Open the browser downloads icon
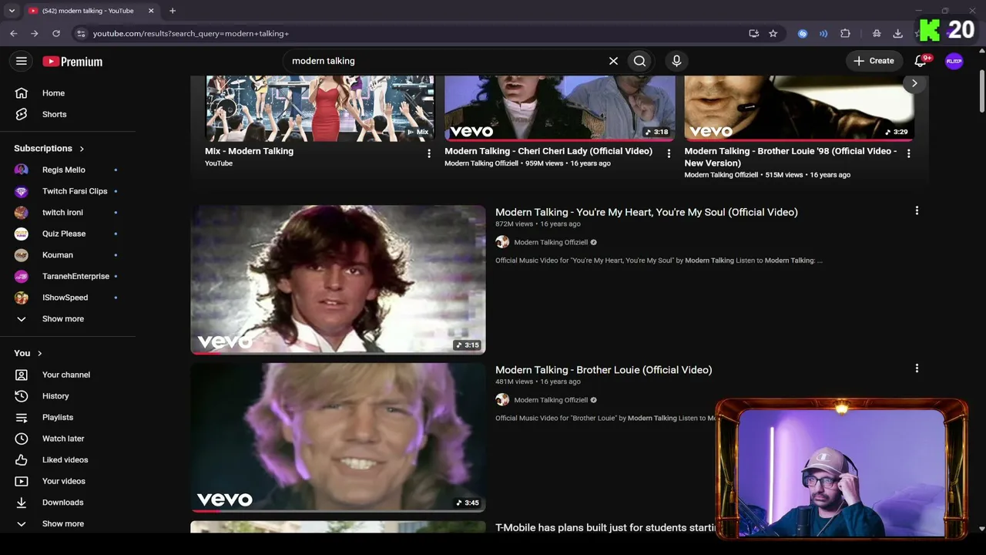 (x=897, y=33)
